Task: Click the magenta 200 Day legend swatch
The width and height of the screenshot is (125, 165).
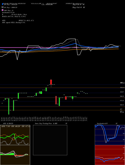Action: [3, 10]
